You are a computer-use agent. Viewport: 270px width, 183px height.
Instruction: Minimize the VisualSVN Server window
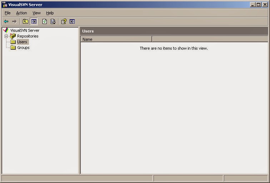coord(252,5)
